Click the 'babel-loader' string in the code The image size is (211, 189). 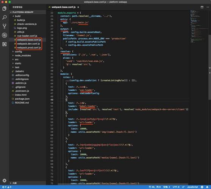click(88, 106)
